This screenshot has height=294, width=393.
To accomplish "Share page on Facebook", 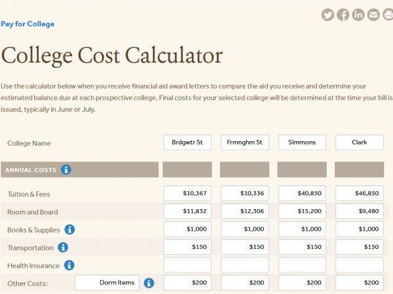I will coord(343,15).
